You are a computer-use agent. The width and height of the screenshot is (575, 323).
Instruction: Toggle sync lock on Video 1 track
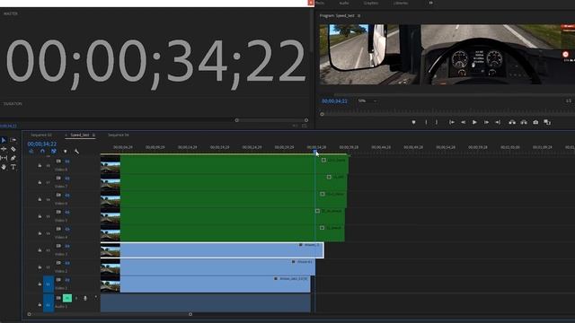coord(58,279)
